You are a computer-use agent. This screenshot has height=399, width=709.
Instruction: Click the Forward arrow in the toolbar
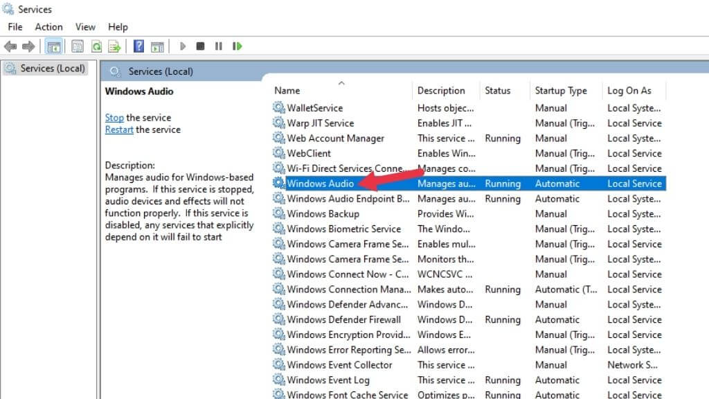[x=28, y=46]
